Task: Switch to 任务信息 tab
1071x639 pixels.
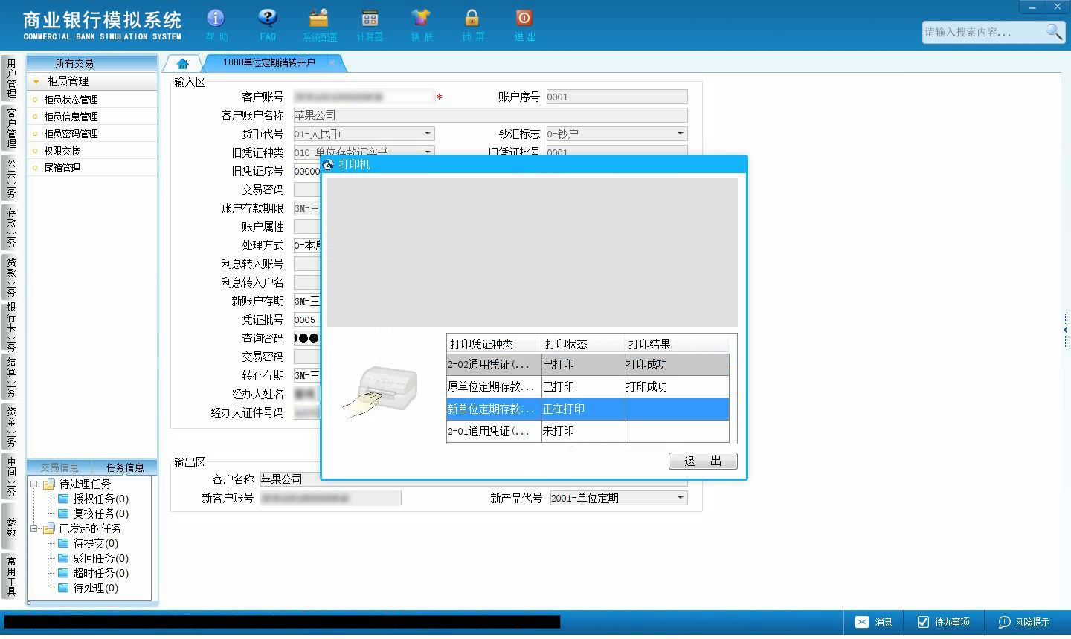Action: pyautogui.click(x=125, y=467)
